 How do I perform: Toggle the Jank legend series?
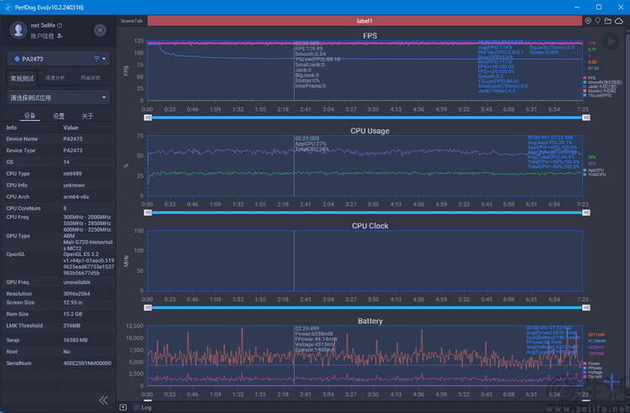tap(600, 86)
